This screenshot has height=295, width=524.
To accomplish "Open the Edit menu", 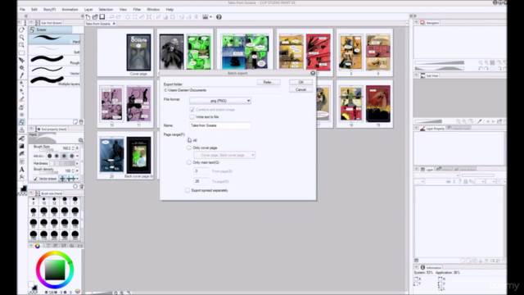I will pyautogui.click(x=34, y=9).
